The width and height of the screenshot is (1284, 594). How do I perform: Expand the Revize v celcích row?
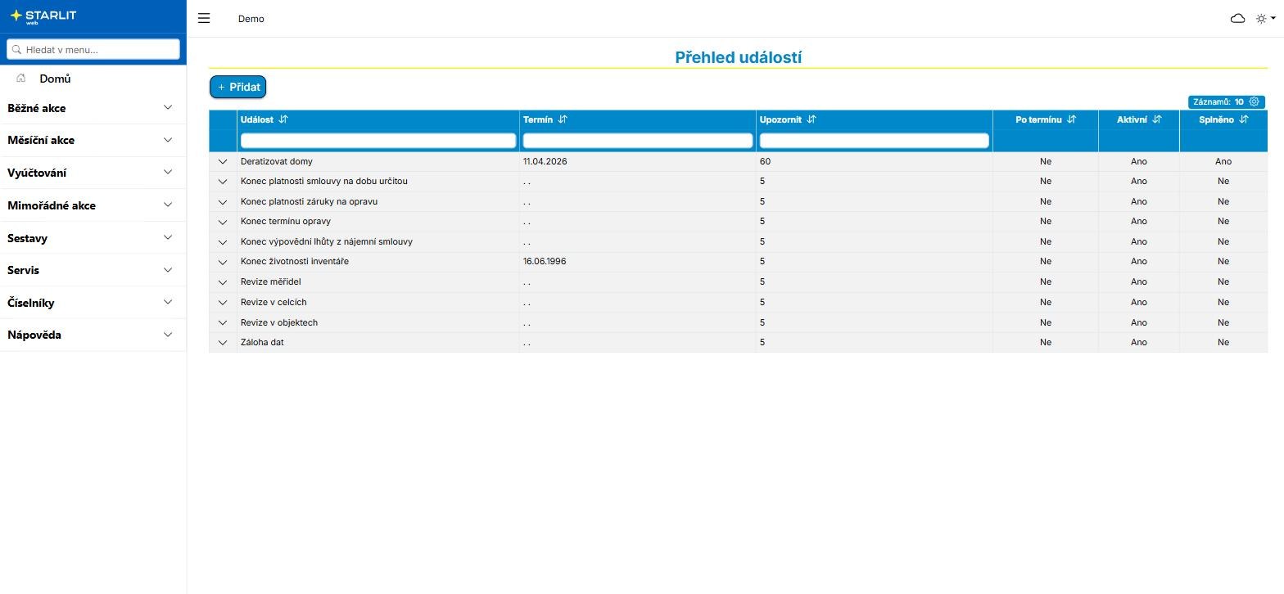click(x=223, y=303)
